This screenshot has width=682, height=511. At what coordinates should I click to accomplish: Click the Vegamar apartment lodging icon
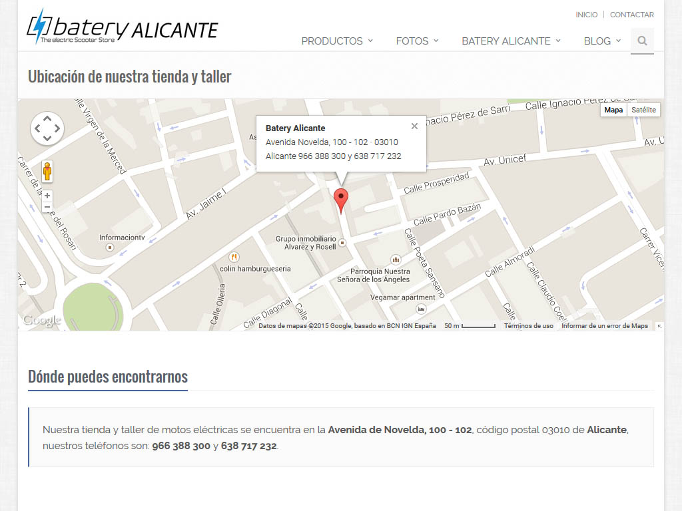(x=421, y=309)
